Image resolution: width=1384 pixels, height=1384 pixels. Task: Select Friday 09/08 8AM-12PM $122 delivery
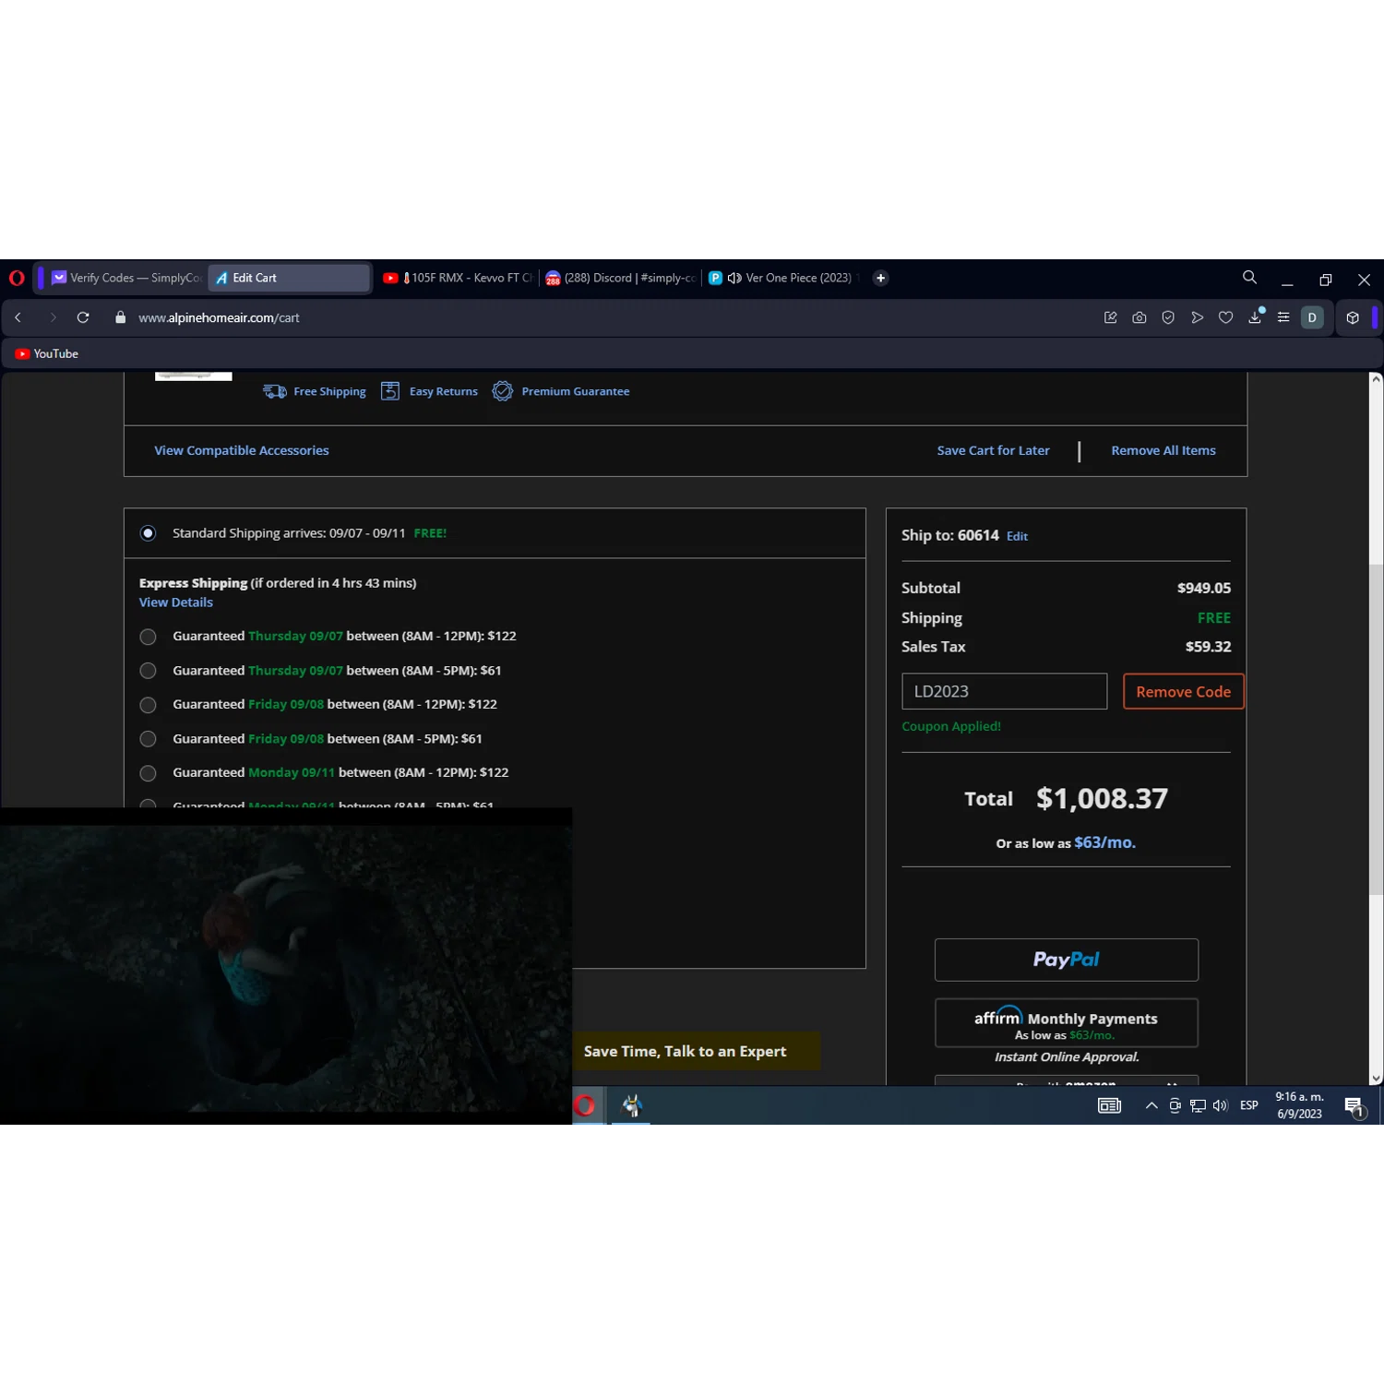tap(148, 705)
